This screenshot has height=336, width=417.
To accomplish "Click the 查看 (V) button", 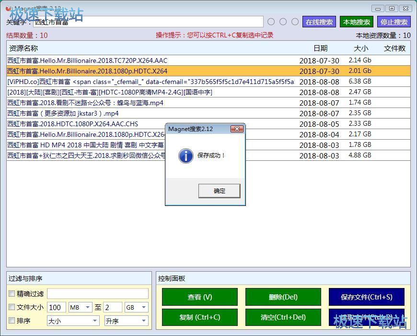I will [200, 297].
